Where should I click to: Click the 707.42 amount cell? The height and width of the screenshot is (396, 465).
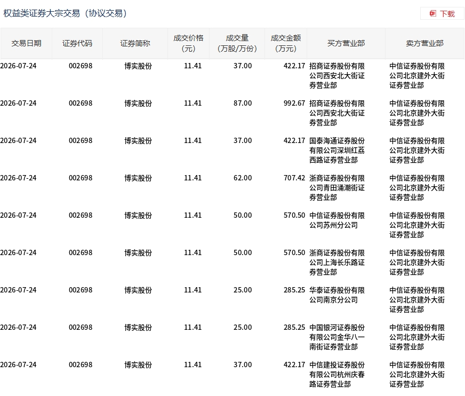click(294, 178)
